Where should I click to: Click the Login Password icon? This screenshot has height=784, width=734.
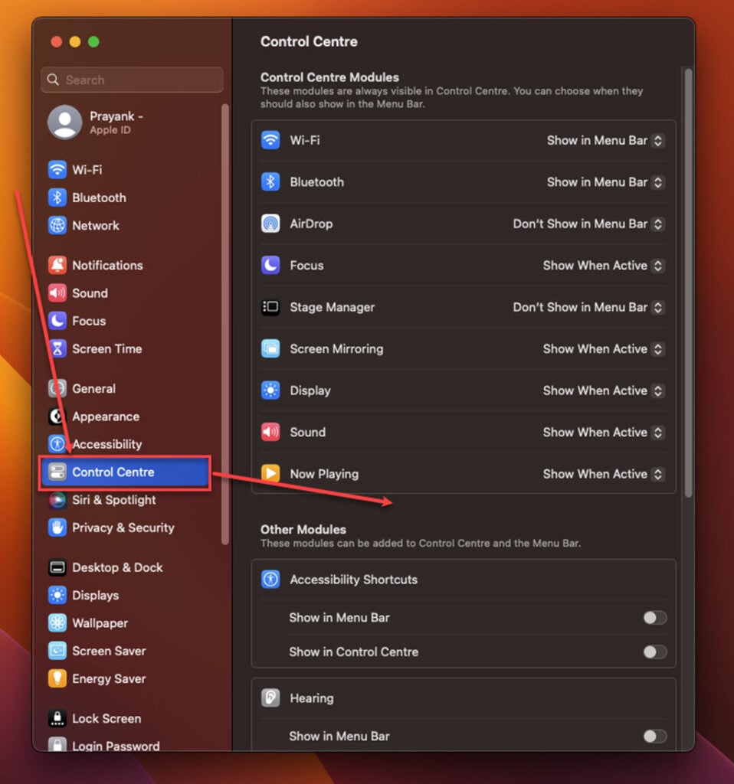coord(57,744)
